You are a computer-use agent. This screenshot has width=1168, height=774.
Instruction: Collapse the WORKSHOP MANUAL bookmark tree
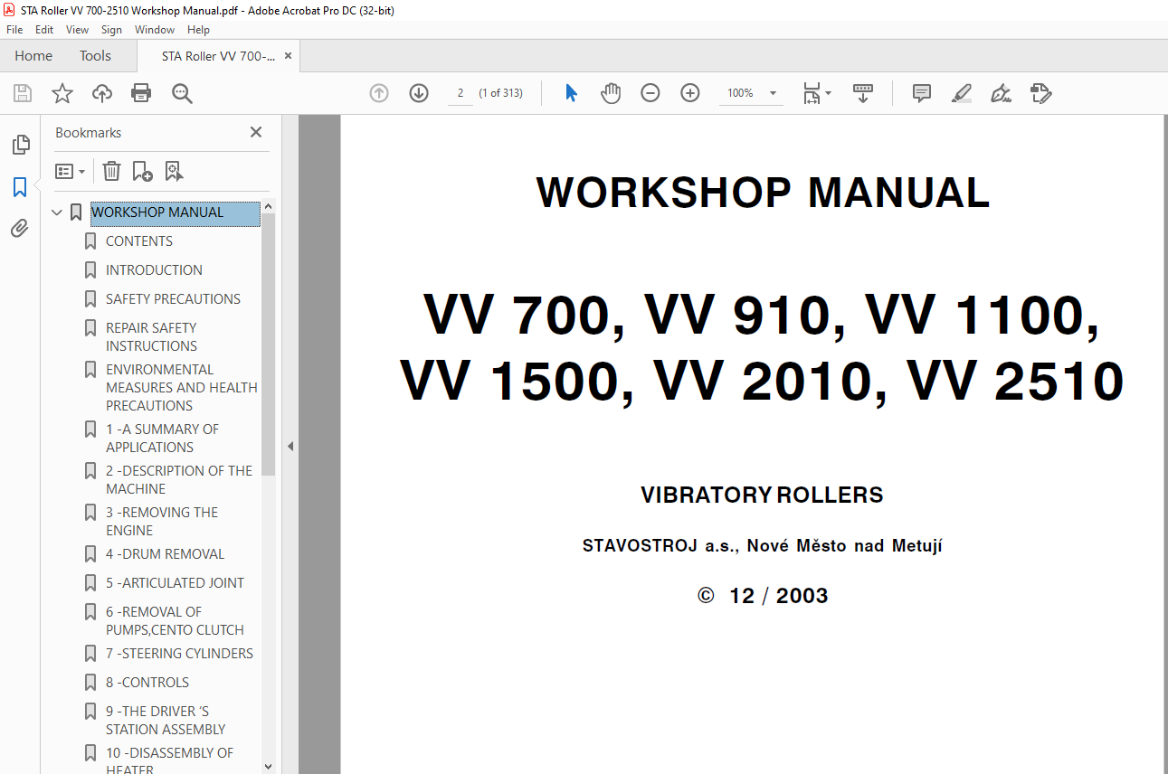pyautogui.click(x=57, y=212)
